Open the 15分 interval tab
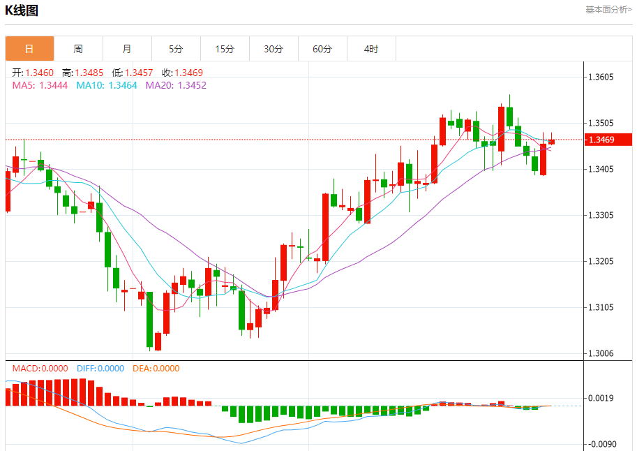637x451 pixels. tap(225, 49)
